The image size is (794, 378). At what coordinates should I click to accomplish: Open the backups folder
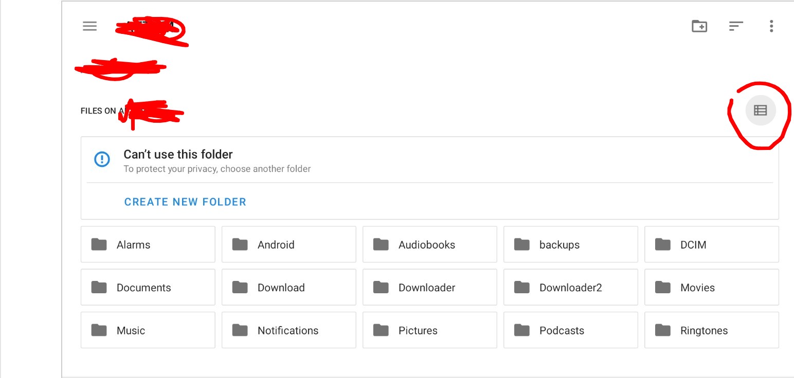[x=570, y=244]
